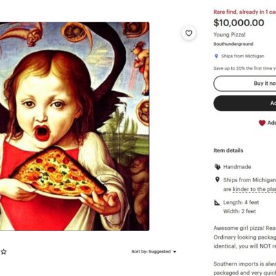This screenshot has height=276, width=276.
Task: Click the $10,000.00 price
Action: (x=239, y=23)
